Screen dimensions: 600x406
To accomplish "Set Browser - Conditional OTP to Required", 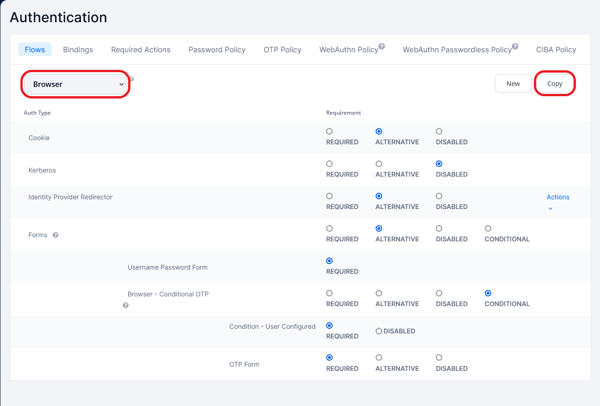I will [329, 293].
